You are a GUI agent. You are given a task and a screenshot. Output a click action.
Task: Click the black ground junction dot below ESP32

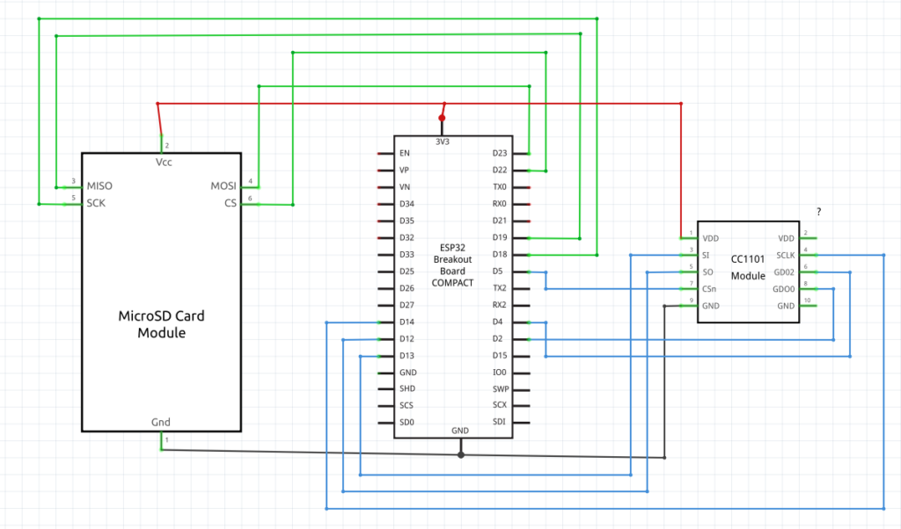[461, 455]
